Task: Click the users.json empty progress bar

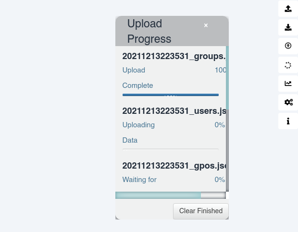Action: point(171,149)
